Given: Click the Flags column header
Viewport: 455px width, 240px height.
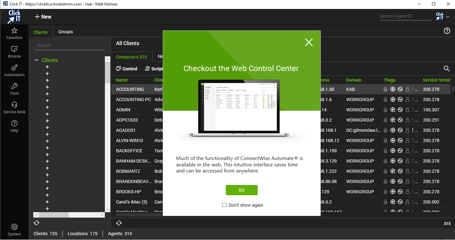Looking at the screenshot, I should pos(390,80).
